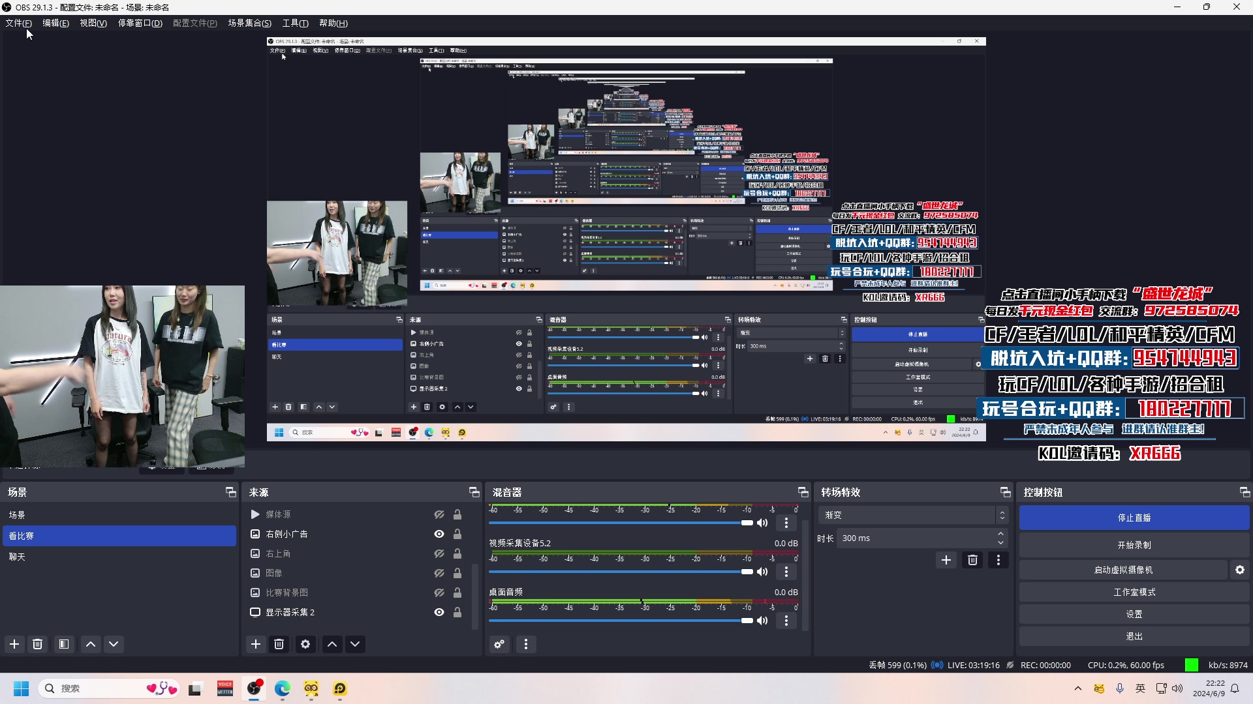1253x704 pixels.
Task: Mute the 桌面音频 speaker icon
Action: (762, 621)
